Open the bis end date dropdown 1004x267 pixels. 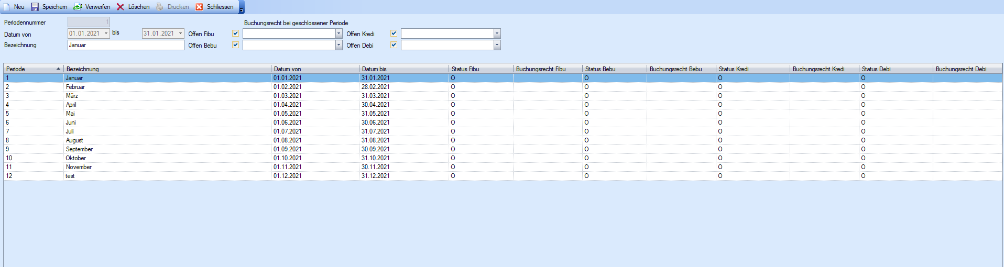tap(180, 34)
